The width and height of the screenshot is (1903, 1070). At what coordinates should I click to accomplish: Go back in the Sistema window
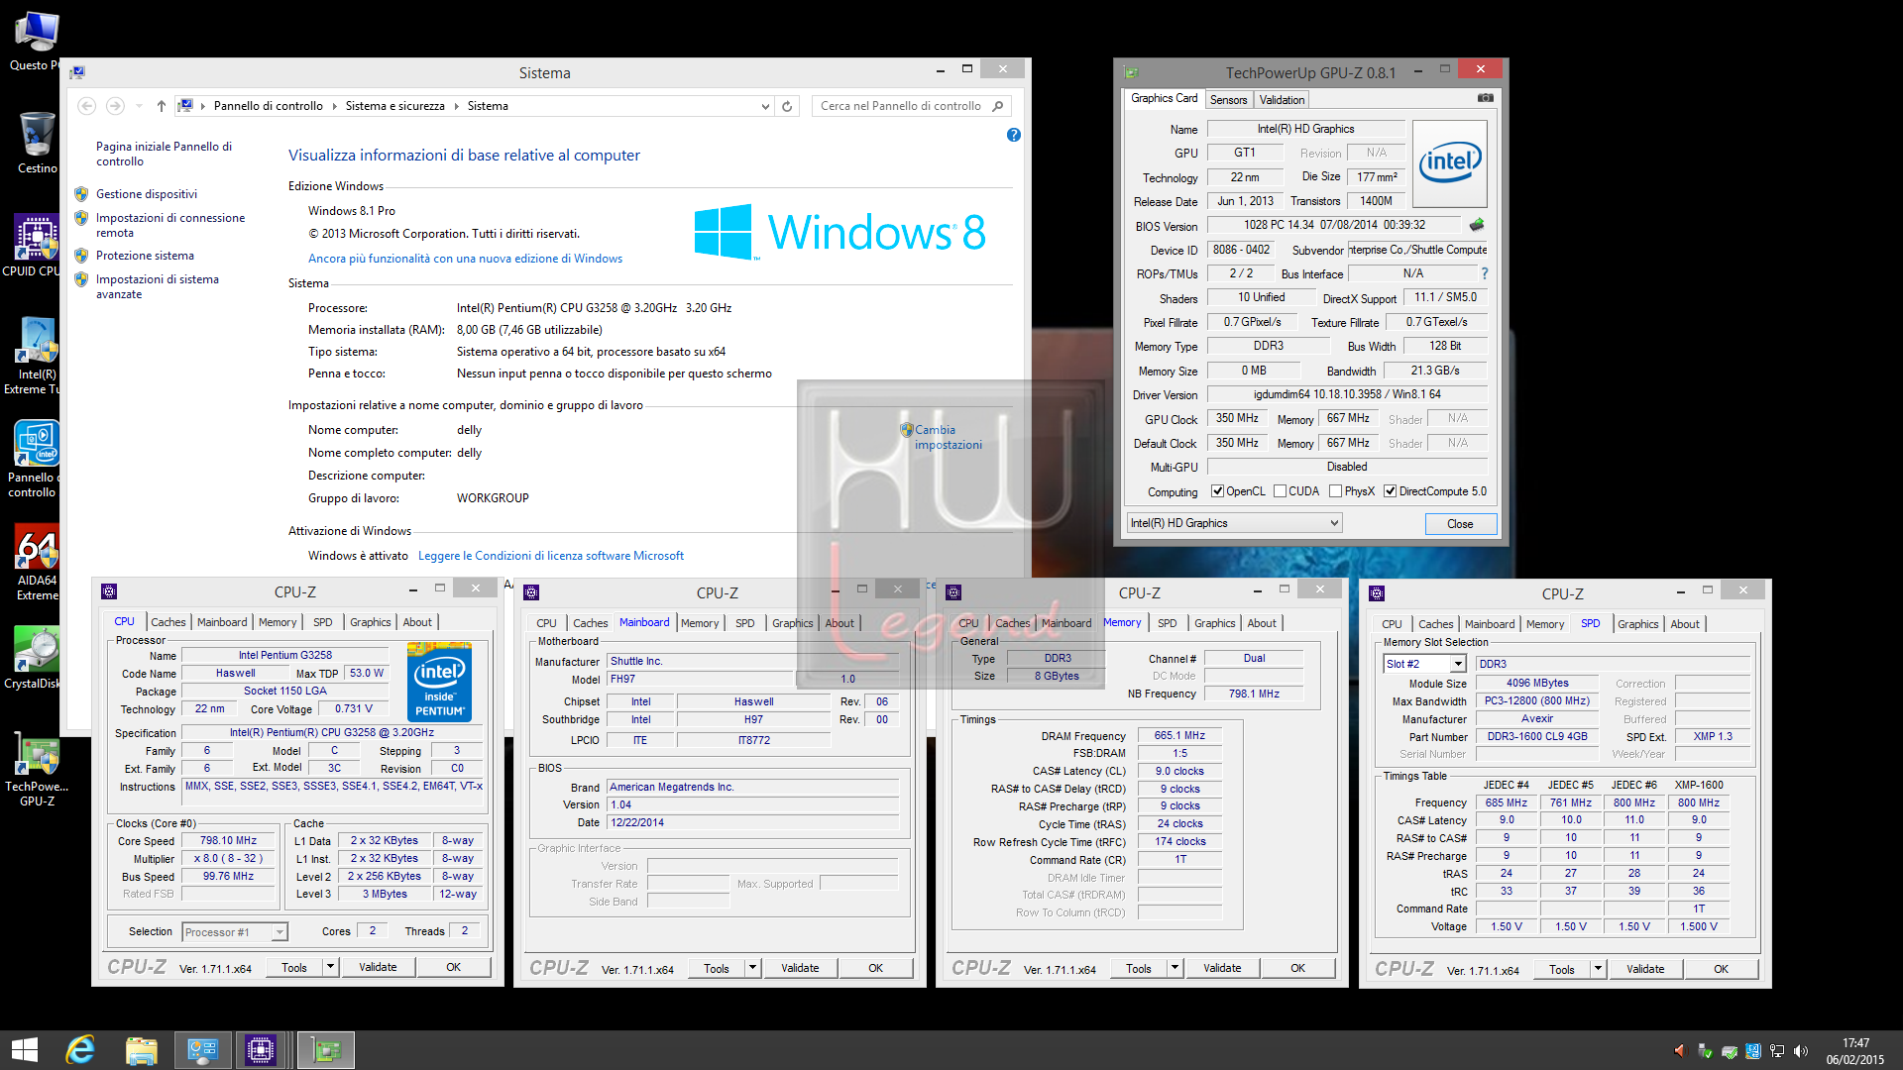click(86, 106)
